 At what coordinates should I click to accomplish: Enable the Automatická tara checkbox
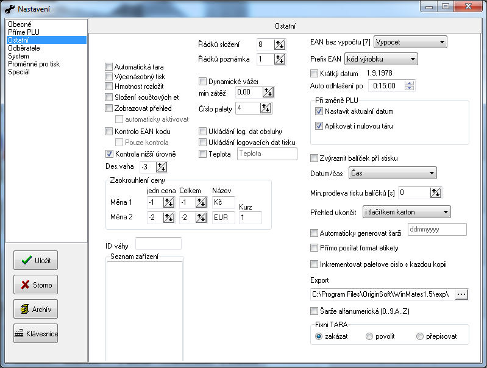click(x=109, y=66)
